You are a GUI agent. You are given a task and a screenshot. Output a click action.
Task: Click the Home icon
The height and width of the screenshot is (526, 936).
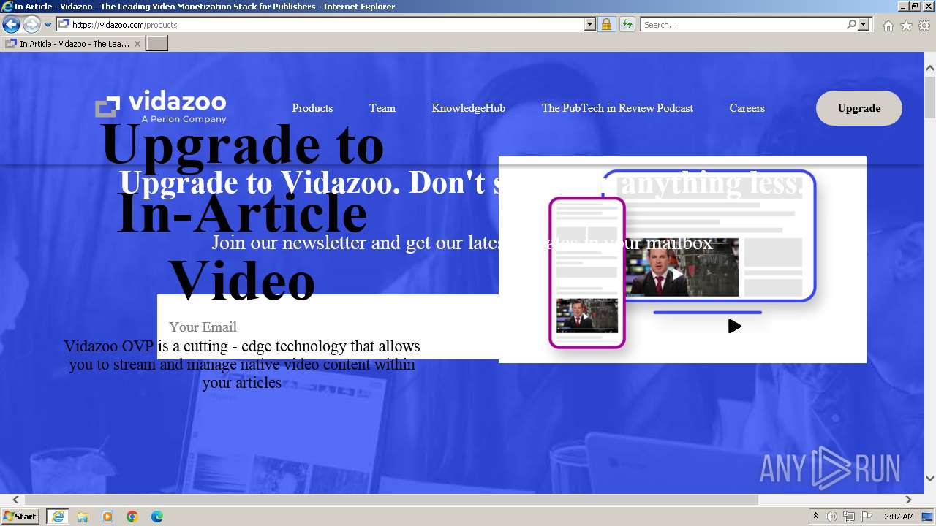point(888,26)
